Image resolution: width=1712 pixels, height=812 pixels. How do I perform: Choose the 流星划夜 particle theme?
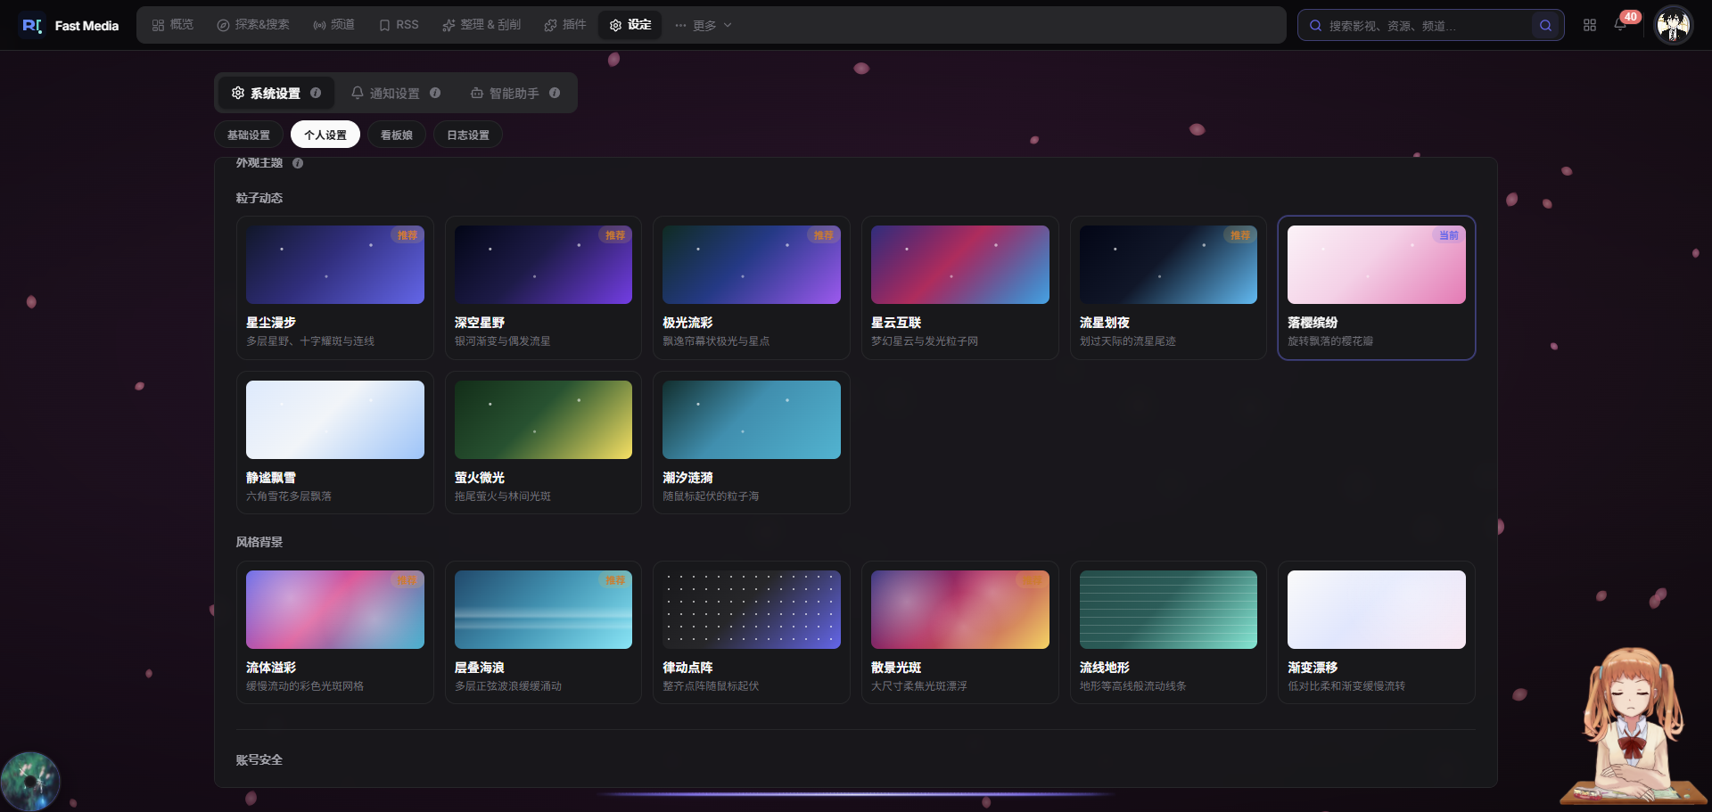(x=1168, y=288)
